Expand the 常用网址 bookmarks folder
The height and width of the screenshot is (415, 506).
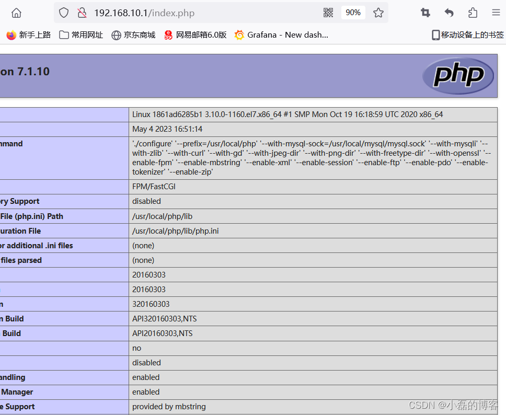click(81, 35)
